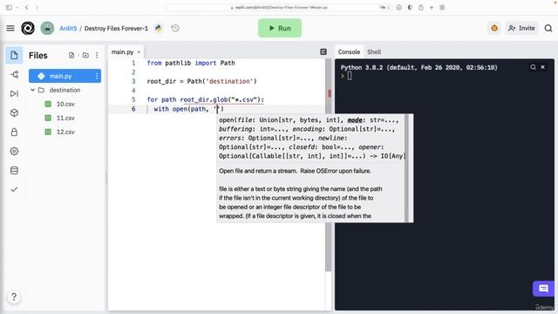Collapse the destination folder chevron

click(x=33, y=90)
